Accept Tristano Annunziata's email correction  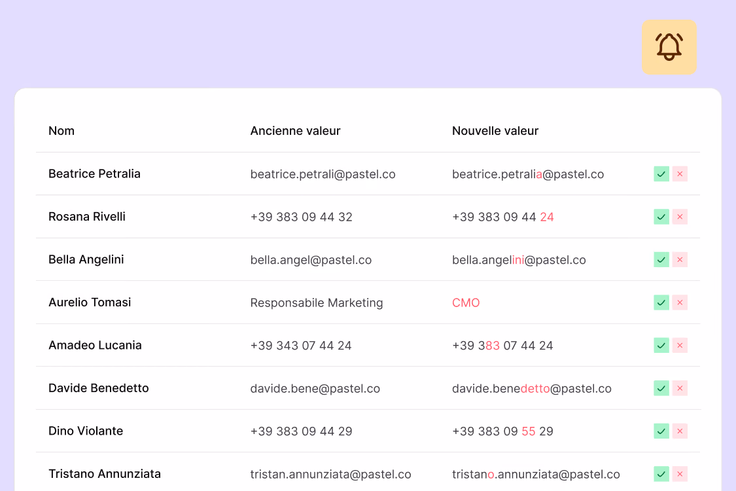[x=661, y=473]
